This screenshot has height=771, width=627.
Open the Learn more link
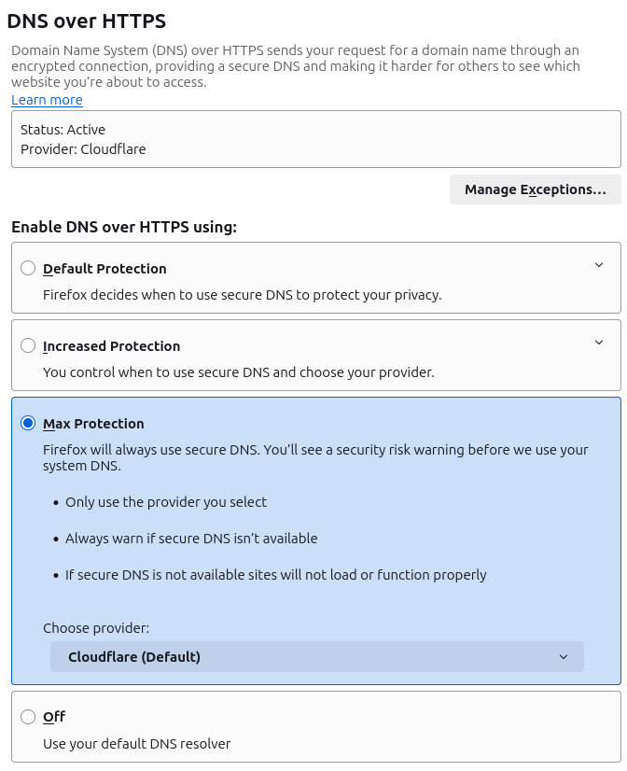[47, 100]
